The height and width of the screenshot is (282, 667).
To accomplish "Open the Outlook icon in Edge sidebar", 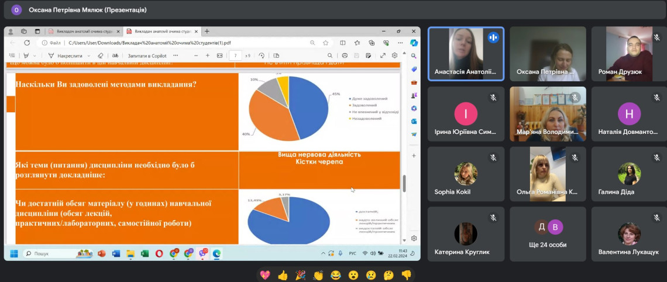I will pos(414,121).
